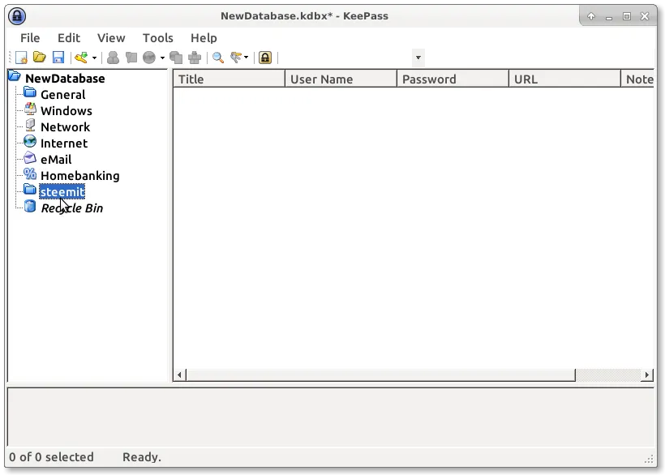
Task: Open the Add Entry dropdown arrow
Action: (x=94, y=58)
